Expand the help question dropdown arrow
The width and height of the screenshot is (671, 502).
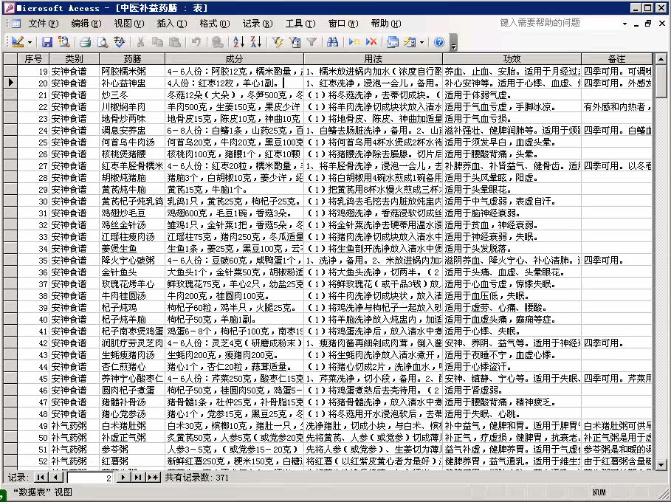[x=624, y=24]
